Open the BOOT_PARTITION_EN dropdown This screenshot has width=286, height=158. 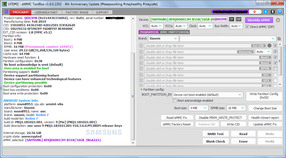[x=208, y=95]
